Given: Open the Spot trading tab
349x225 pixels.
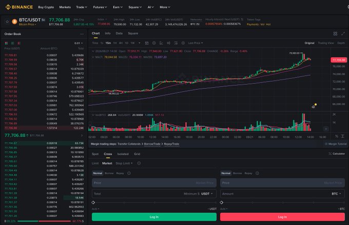Looking at the screenshot, I should click(95, 154).
